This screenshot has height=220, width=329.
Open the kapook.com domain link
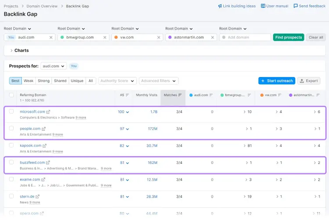coord(31,146)
